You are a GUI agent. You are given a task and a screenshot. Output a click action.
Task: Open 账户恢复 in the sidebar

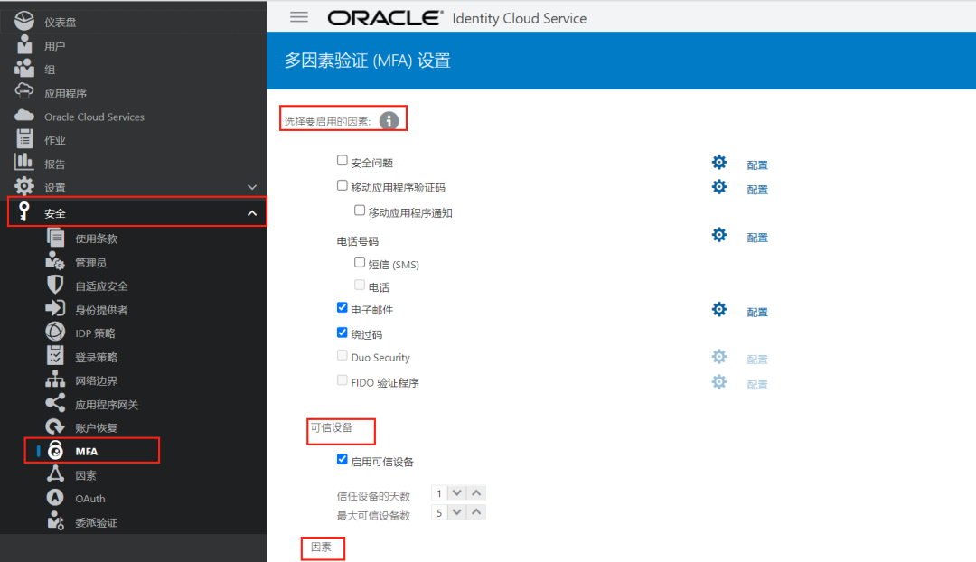pyautogui.click(x=96, y=428)
